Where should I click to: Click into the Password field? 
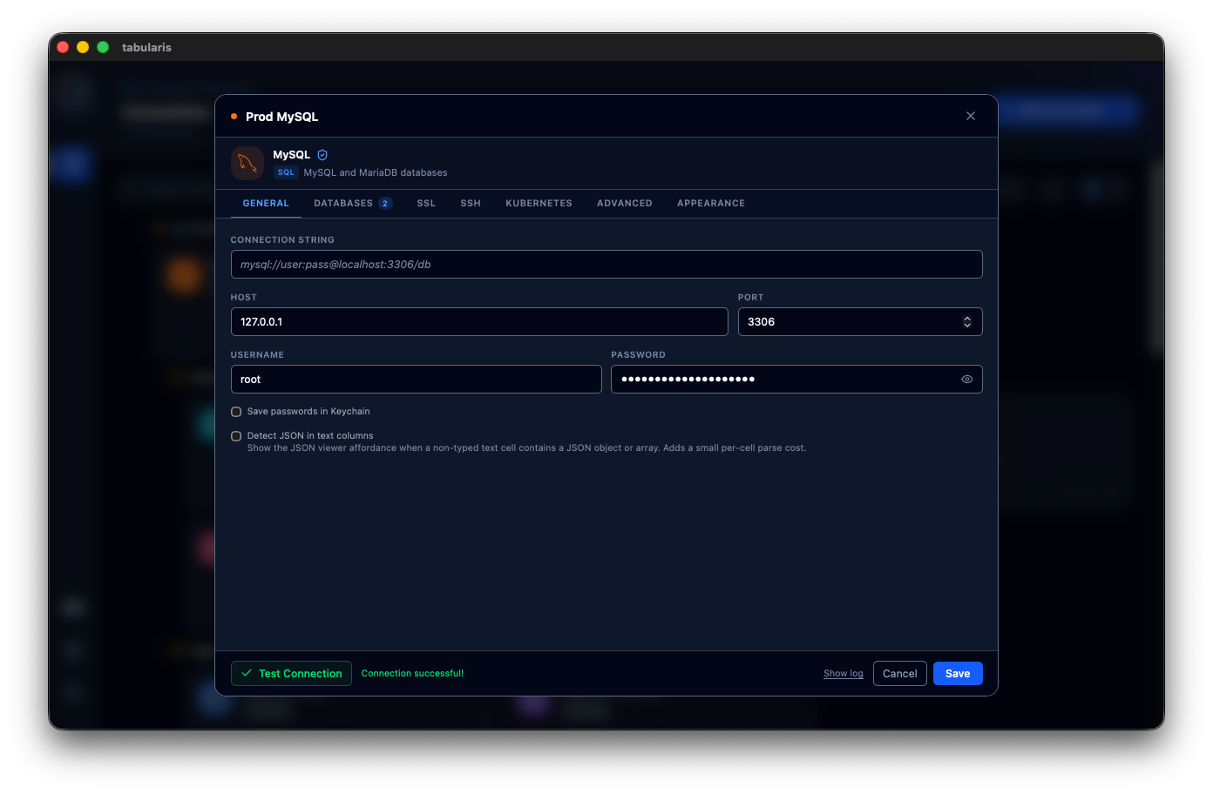coord(796,380)
